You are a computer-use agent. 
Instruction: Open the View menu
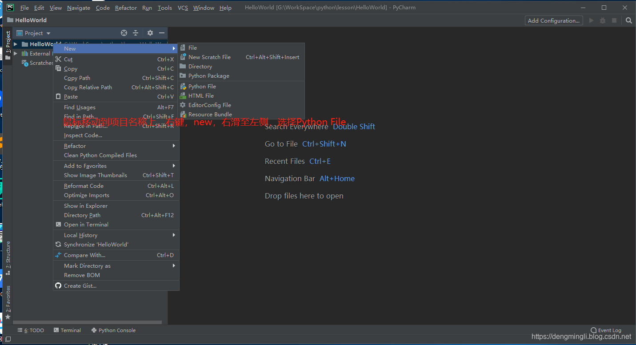(x=56, y=8)
